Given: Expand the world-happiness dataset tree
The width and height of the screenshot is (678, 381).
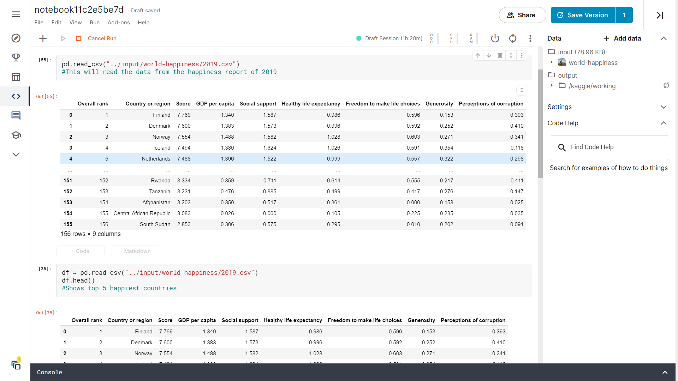Looking at the screenshot, I should [552, 62].
